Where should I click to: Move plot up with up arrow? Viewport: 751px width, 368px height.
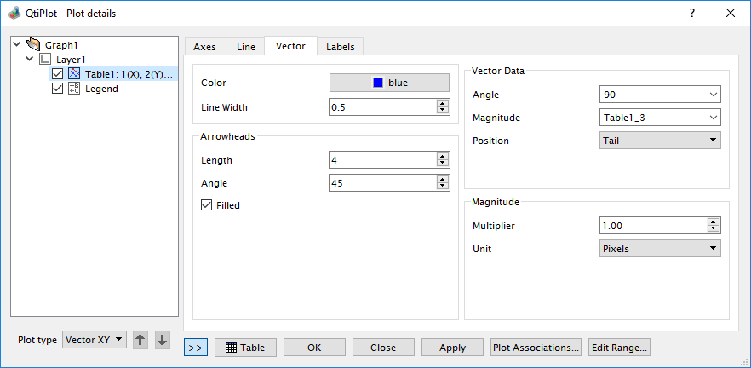[x=140, y=340]
